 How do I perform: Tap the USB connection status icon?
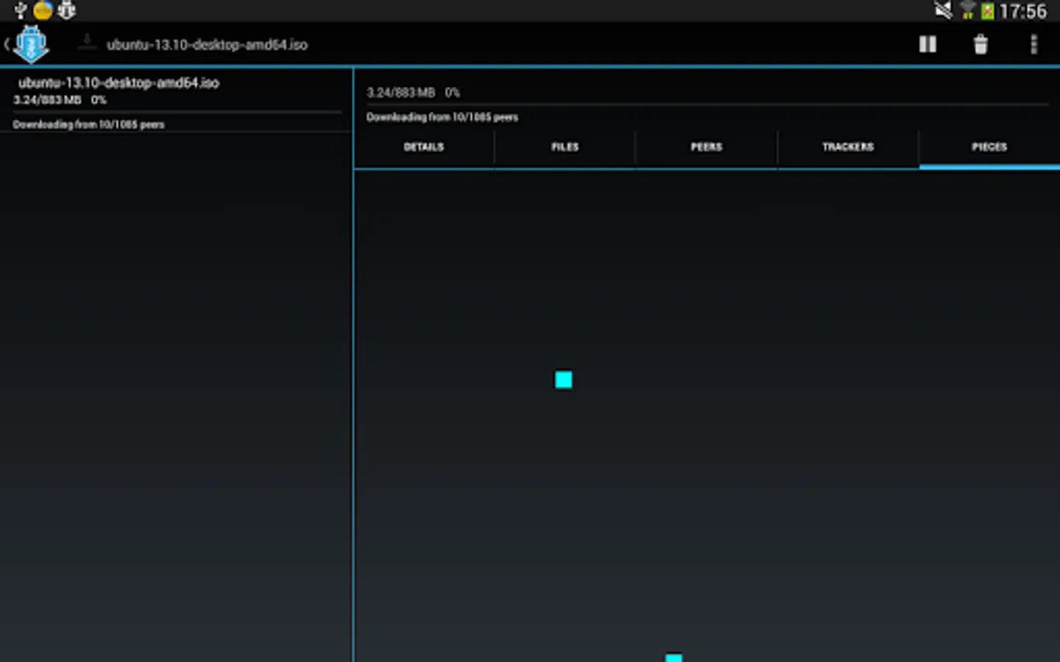click(x=21, y=10)
